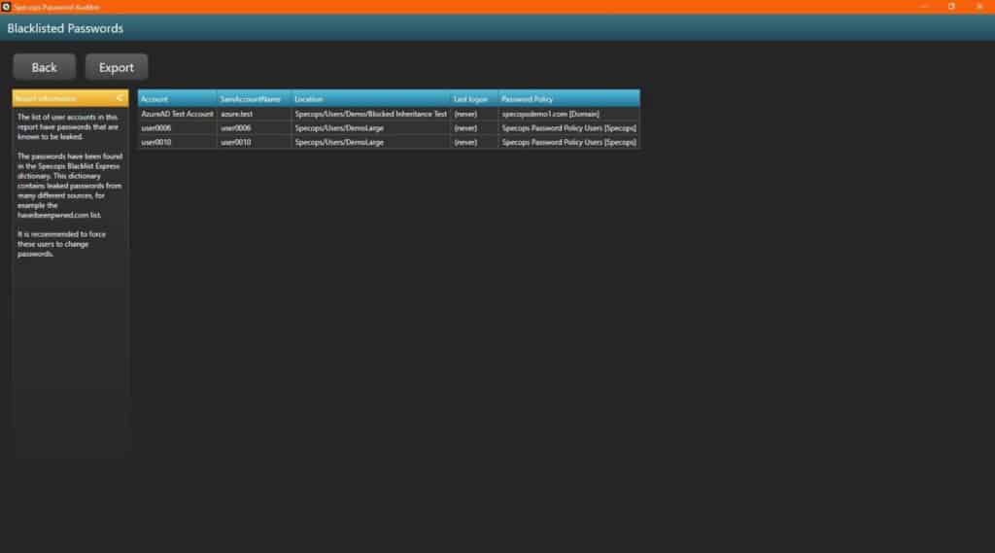This screenshot has height=553, width=995.
Task: Sort by the Account column header
Action: pyautogui.click(x=177, y=99)
